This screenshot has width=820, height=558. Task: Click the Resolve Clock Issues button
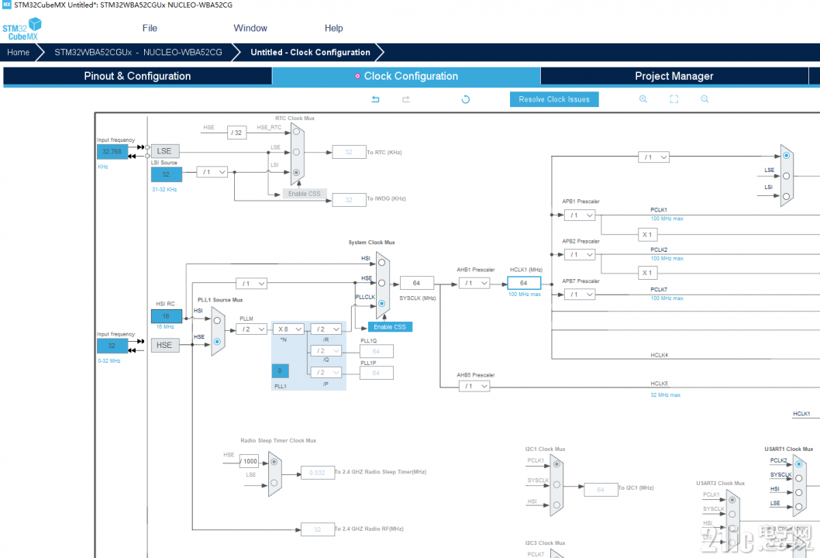tap(554, 99)
